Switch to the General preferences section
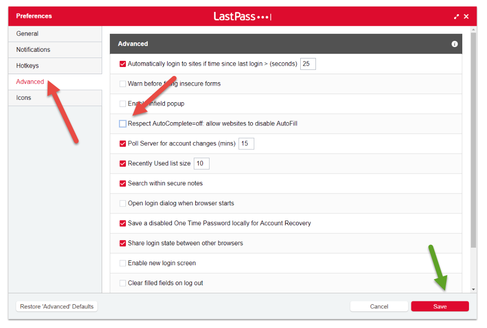This screenshot has width=487, height=328. point(27,33)
